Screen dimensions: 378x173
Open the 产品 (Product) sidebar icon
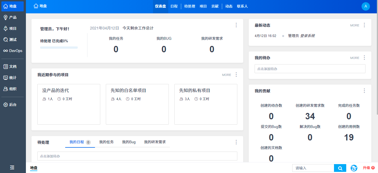[6, 18]
